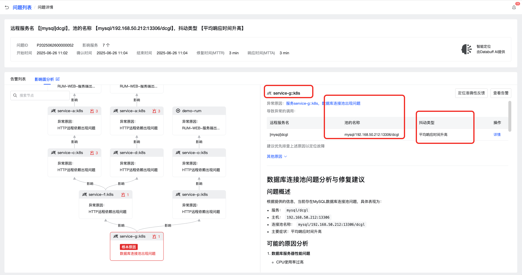Select the 影响面分析 tab

44,79
